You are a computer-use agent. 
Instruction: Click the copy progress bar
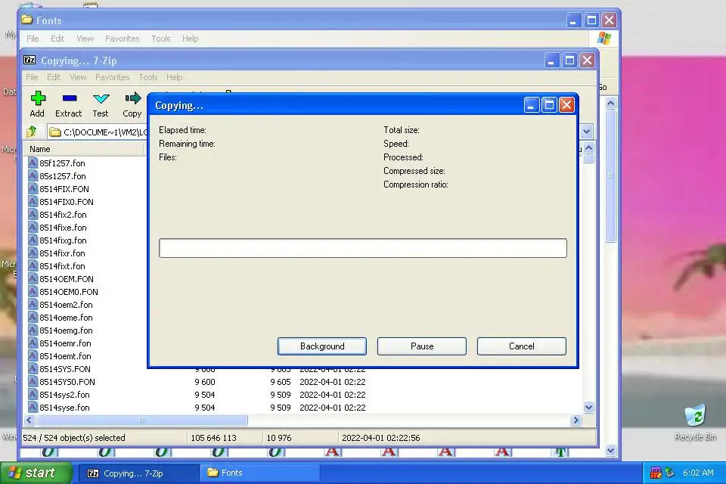tap(362, 248)
